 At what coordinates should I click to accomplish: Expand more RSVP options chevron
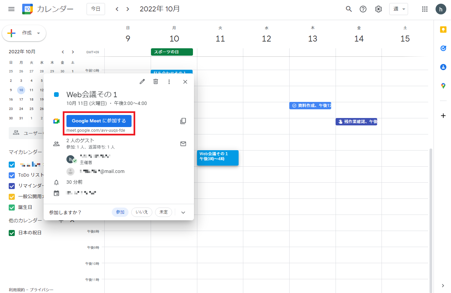click(183, 212)
